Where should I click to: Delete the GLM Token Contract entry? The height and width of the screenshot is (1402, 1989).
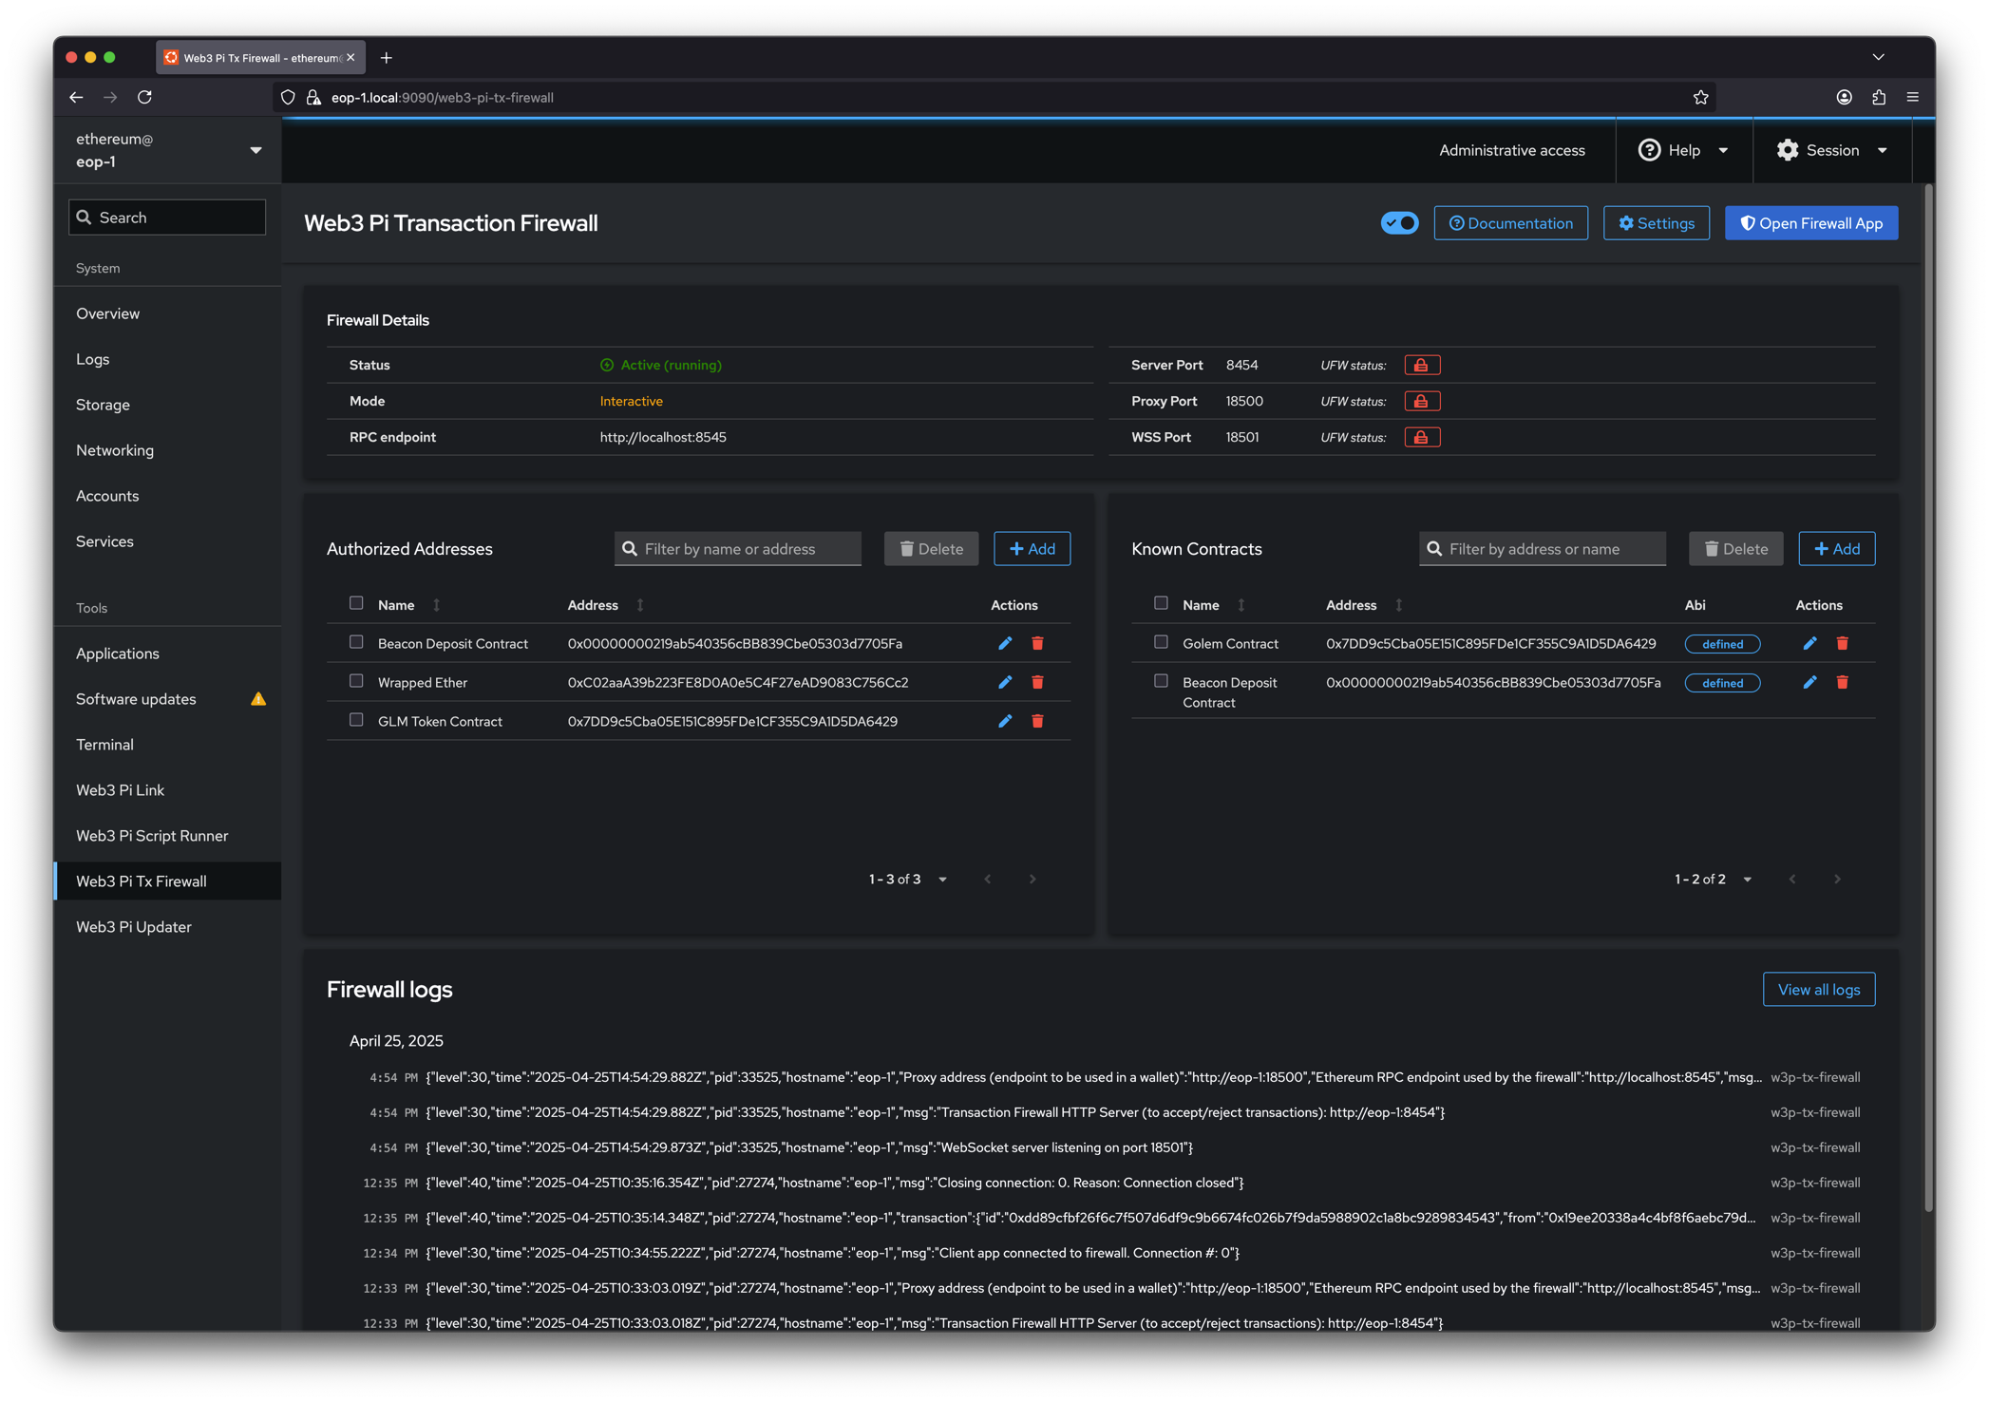(x=1037, y=721)
